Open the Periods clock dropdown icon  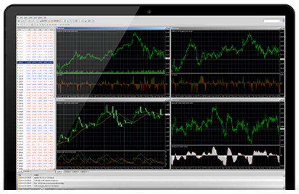(89, 21)
